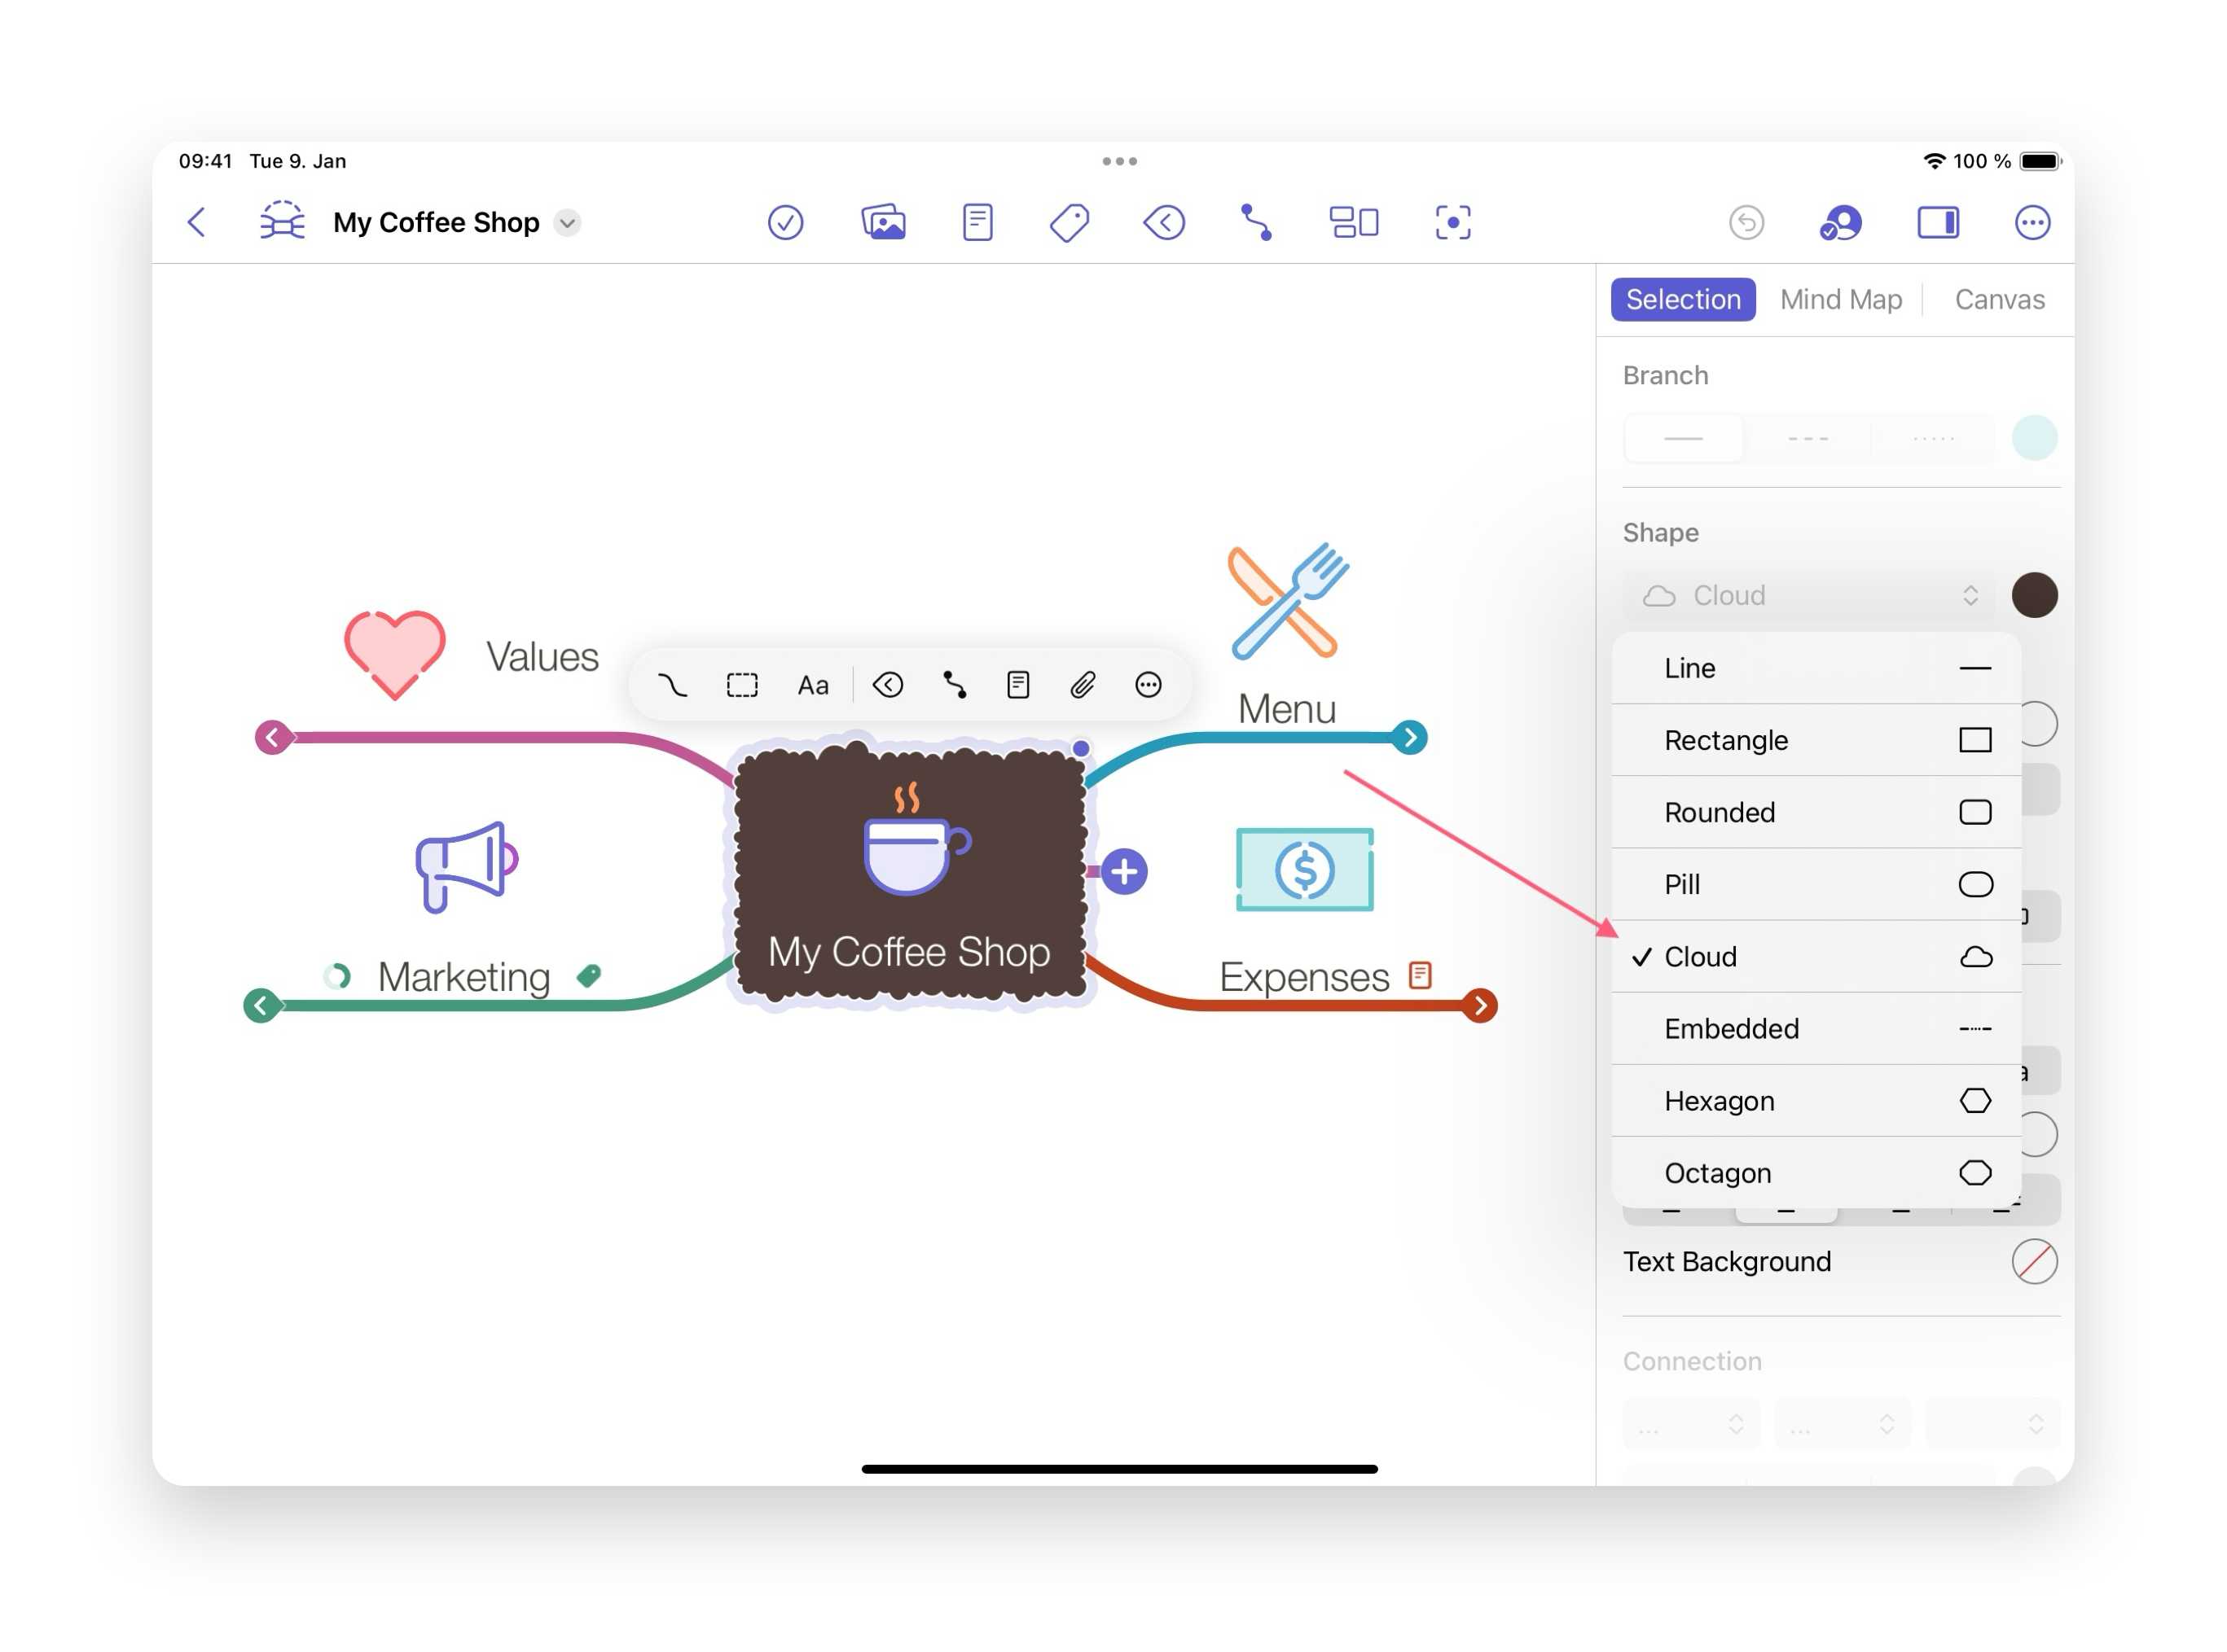Open the Connections tool in the toolbar
The height and width of the screenshot is (1652, 2227).
point(1258,222)
